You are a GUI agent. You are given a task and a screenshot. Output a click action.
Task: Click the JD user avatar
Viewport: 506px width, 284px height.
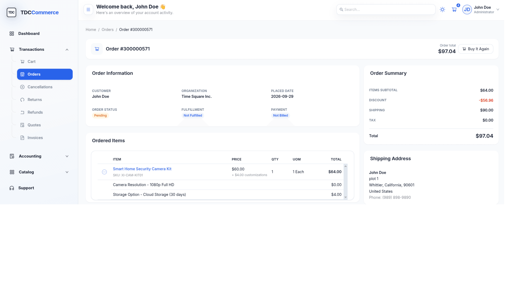[467, 9]
